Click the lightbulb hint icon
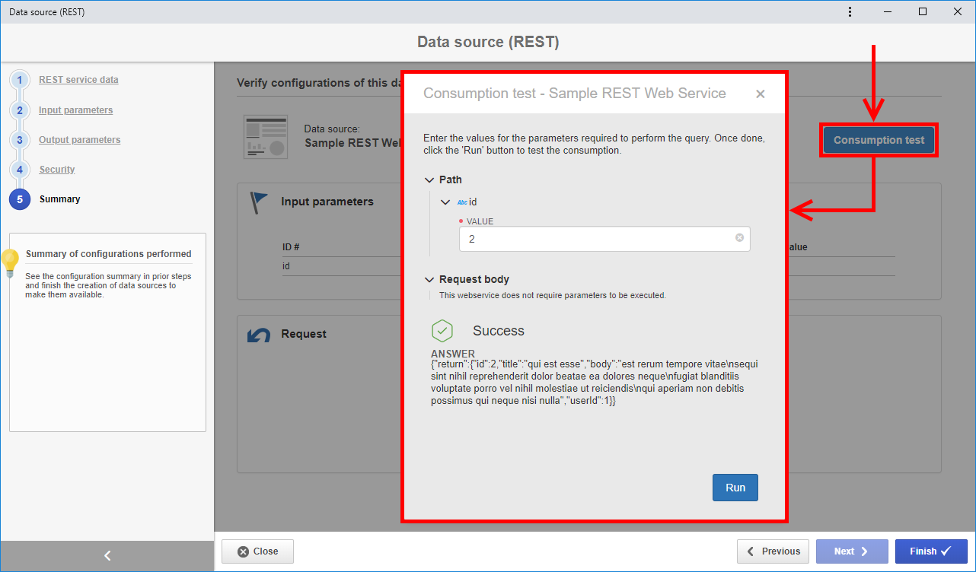976x572 pixels. (x=10, y=263)
